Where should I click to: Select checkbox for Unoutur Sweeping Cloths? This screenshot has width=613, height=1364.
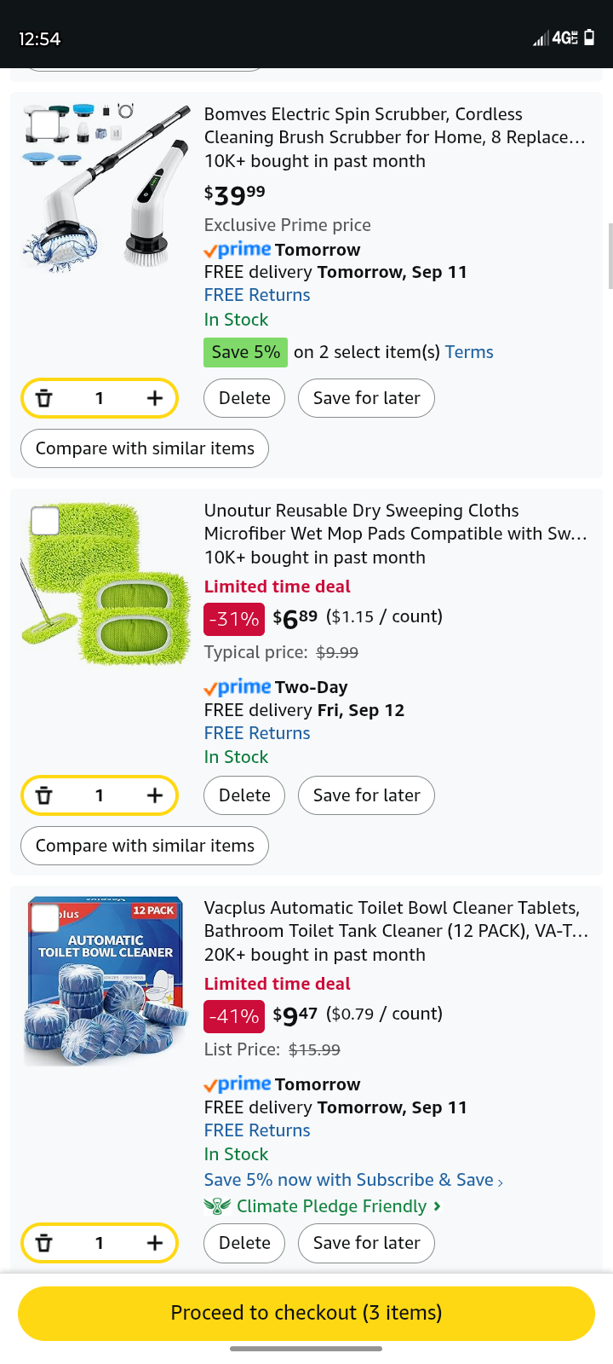coord(45,520)
